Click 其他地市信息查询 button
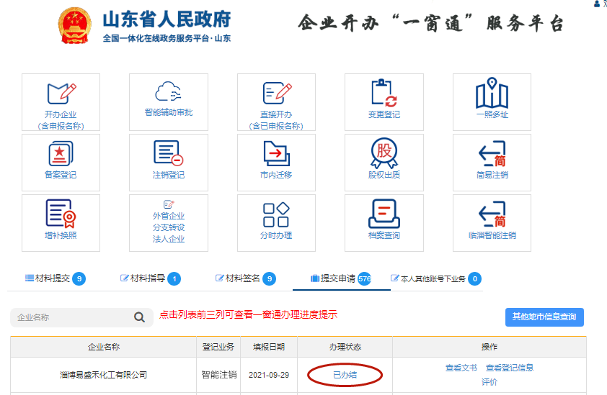607x395 pixels. (x=544, y=317)
